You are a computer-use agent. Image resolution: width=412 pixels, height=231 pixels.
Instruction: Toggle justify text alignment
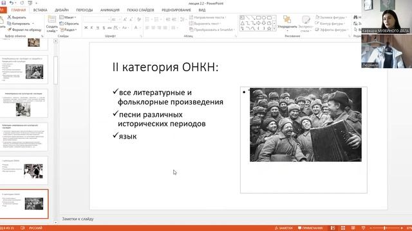[165, 28]
